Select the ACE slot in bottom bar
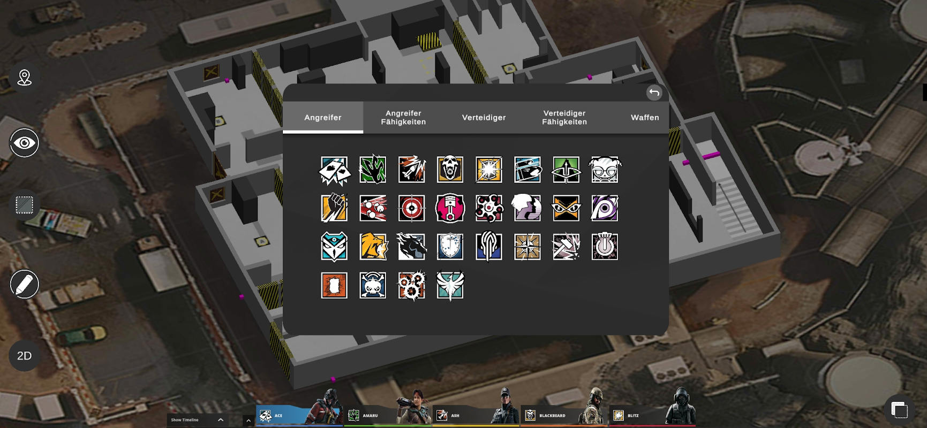This screenshot has width=927, height=428. pos(299,415)
